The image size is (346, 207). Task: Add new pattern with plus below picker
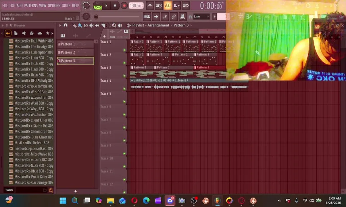[x=75, y=191]
